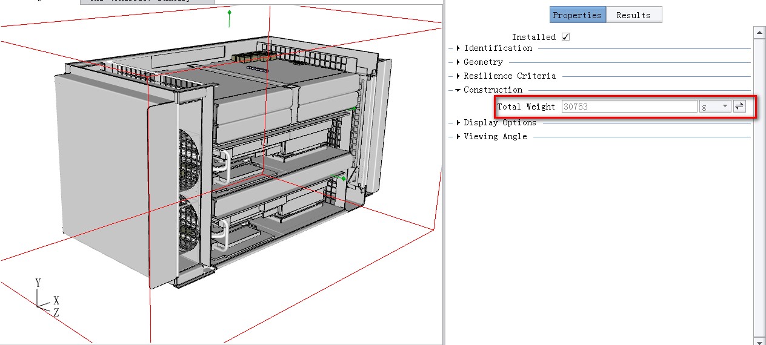Viewport: 766px width, 345px height.
Task: Click the scrollbar up arrow in properties panel
Action: tap(759, 31)
